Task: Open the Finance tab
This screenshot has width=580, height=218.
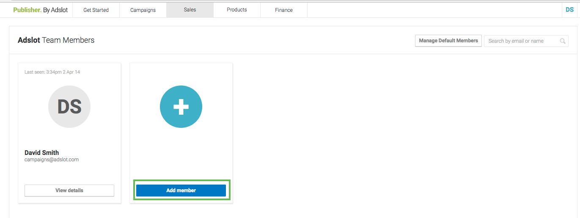Action: (284, 10)
